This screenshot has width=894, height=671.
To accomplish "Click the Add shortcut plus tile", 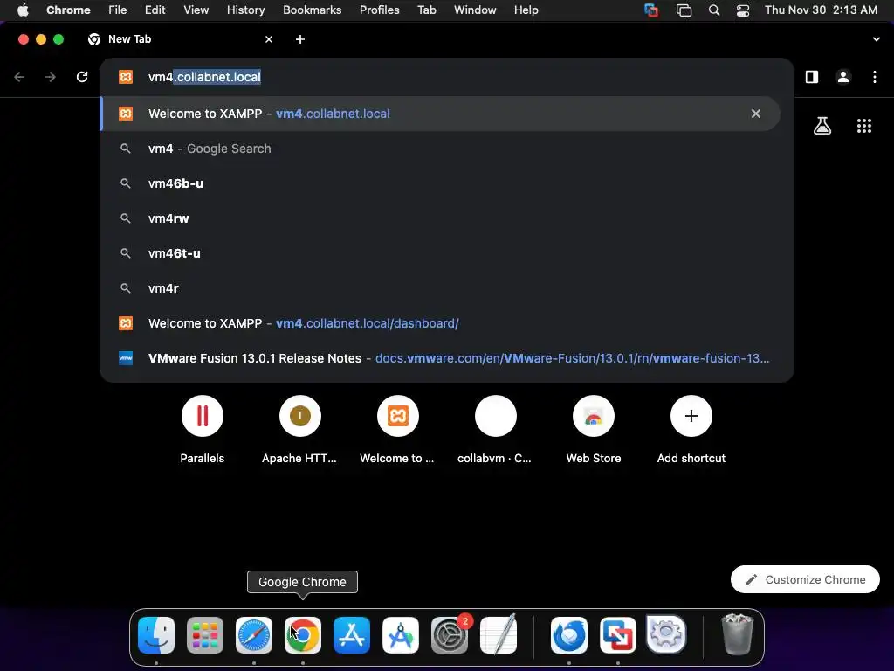I will (x=691, y=416).
